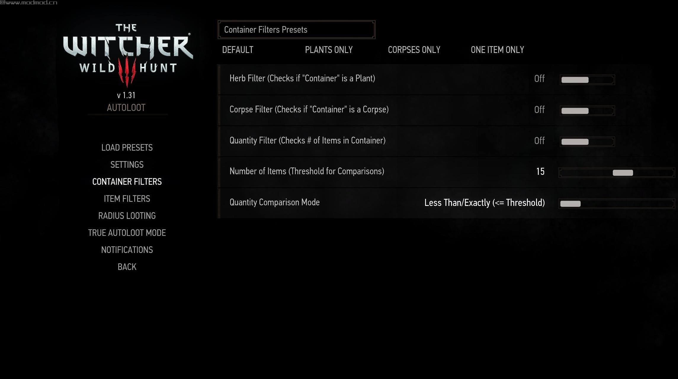This screenshot has height=379, width=678.
Task: Enable the Quantity Filter toggle
Action: click(x=588, y=141)
